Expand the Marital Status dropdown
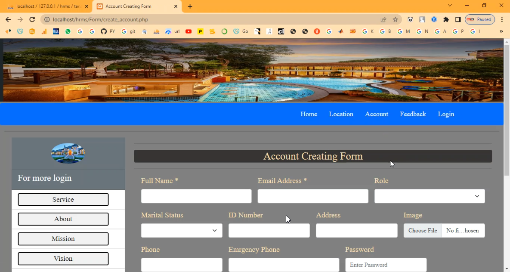This screenshot has width=510, height=272. click(x=181, y=231)
